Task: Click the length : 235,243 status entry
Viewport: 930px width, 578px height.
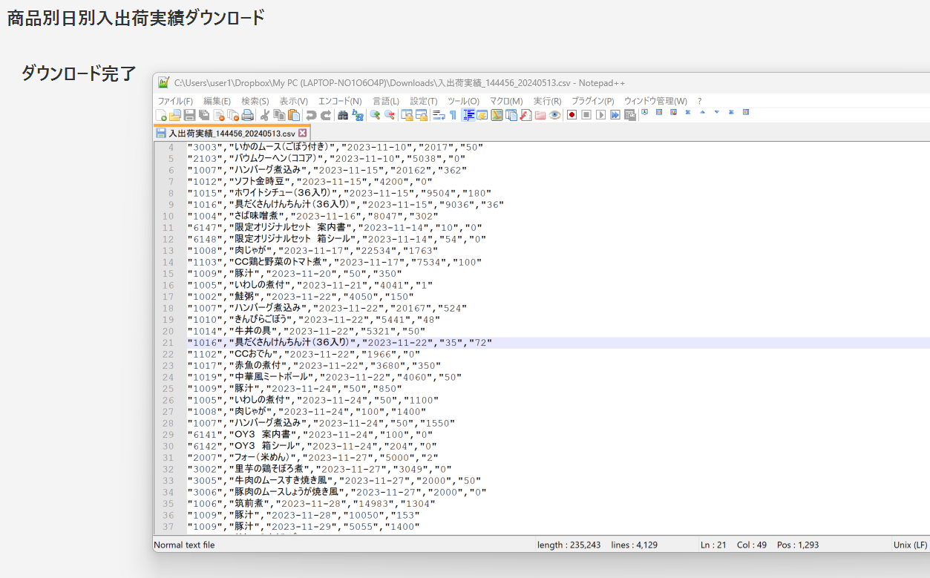Action: click(570, 545)
